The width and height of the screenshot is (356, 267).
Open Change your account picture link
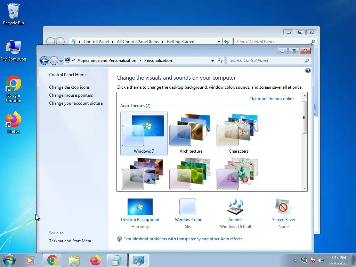pos(76,103)
